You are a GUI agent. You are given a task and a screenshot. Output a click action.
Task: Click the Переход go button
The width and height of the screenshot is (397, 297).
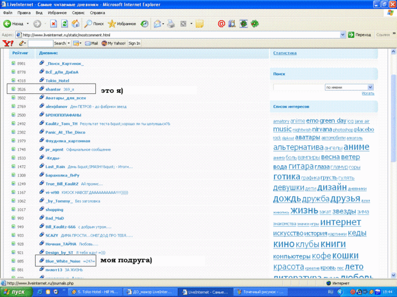pyautogui.click(x=360, y=35)
